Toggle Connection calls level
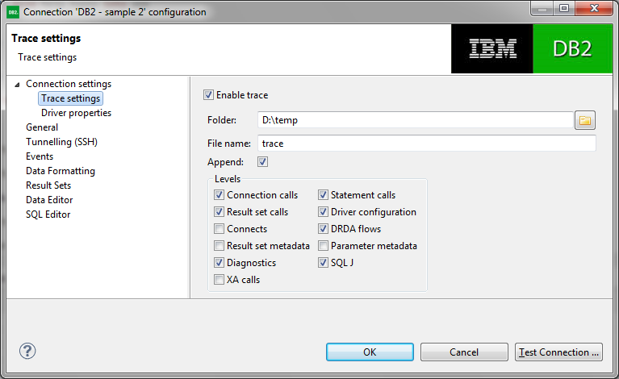 (219, 195)
